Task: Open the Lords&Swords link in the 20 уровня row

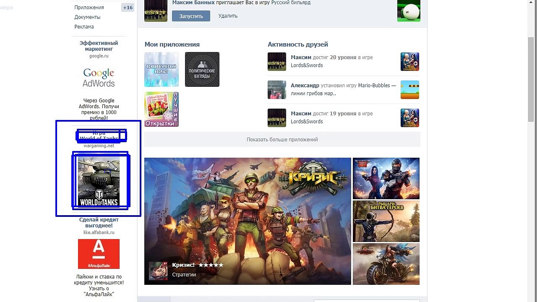Action: click(307, 65)
